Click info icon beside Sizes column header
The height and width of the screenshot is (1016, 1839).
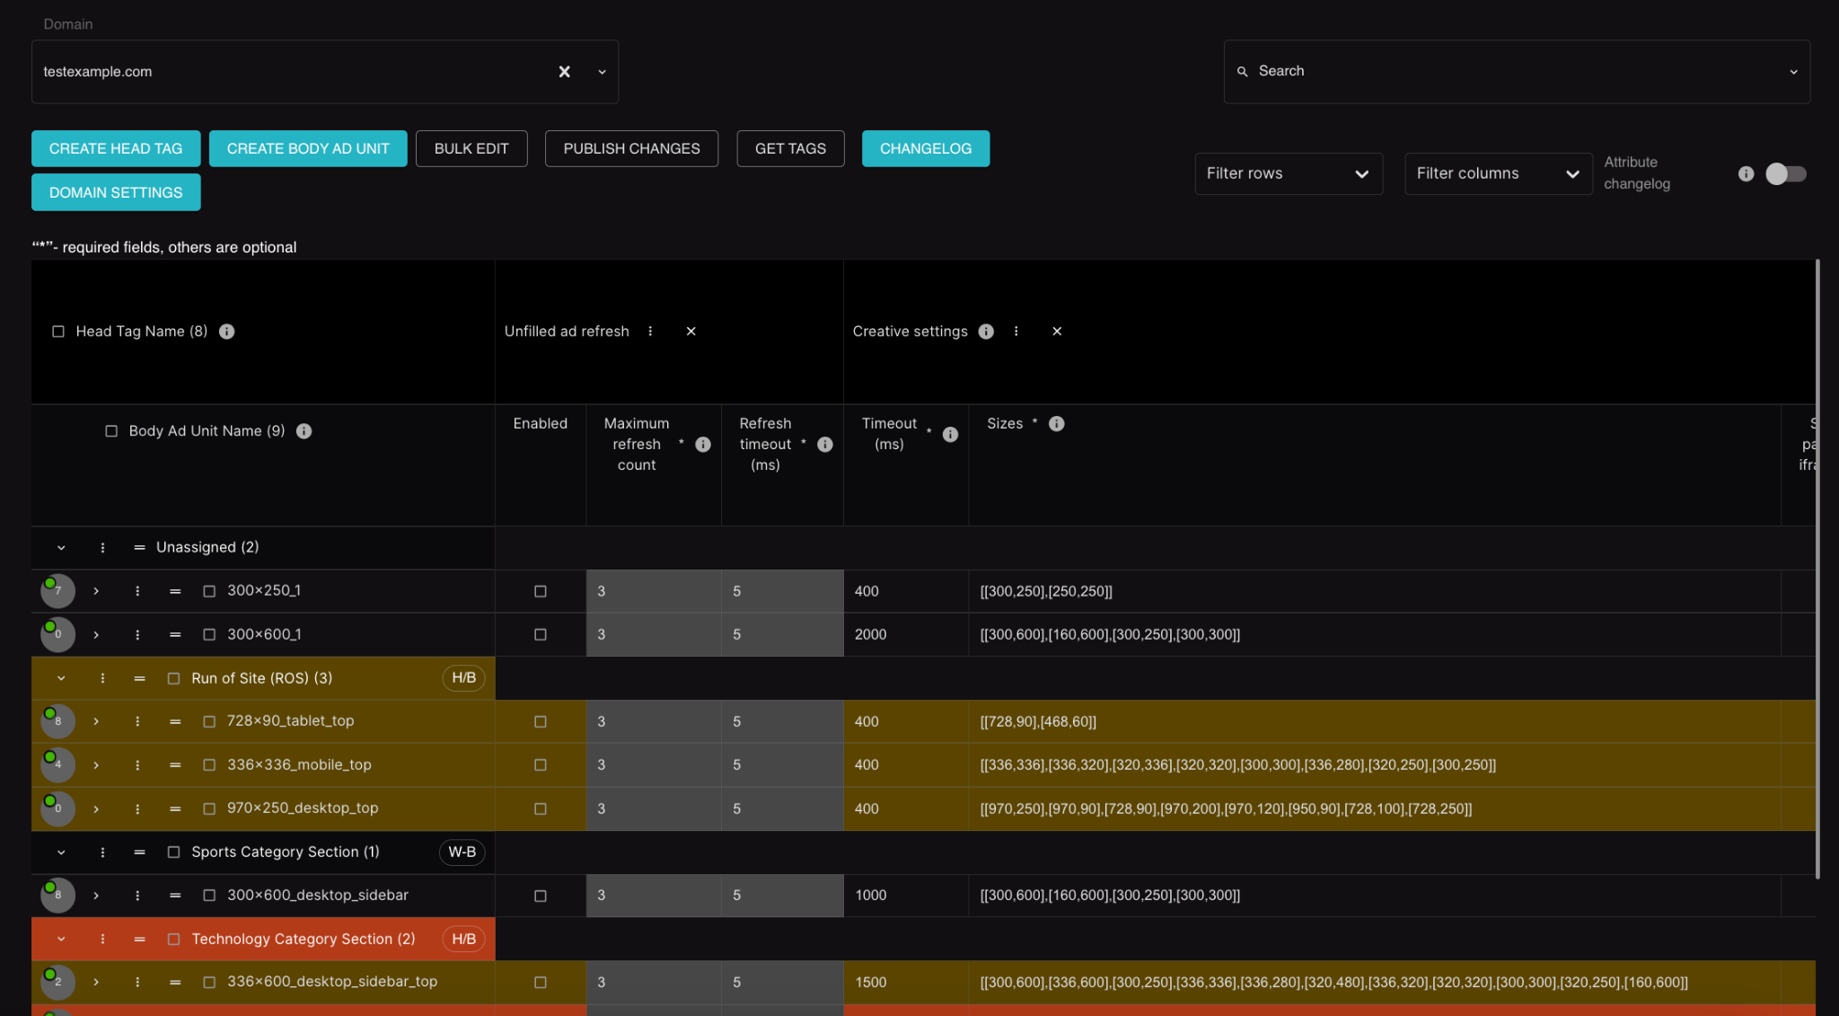(x=1057, y=424)
